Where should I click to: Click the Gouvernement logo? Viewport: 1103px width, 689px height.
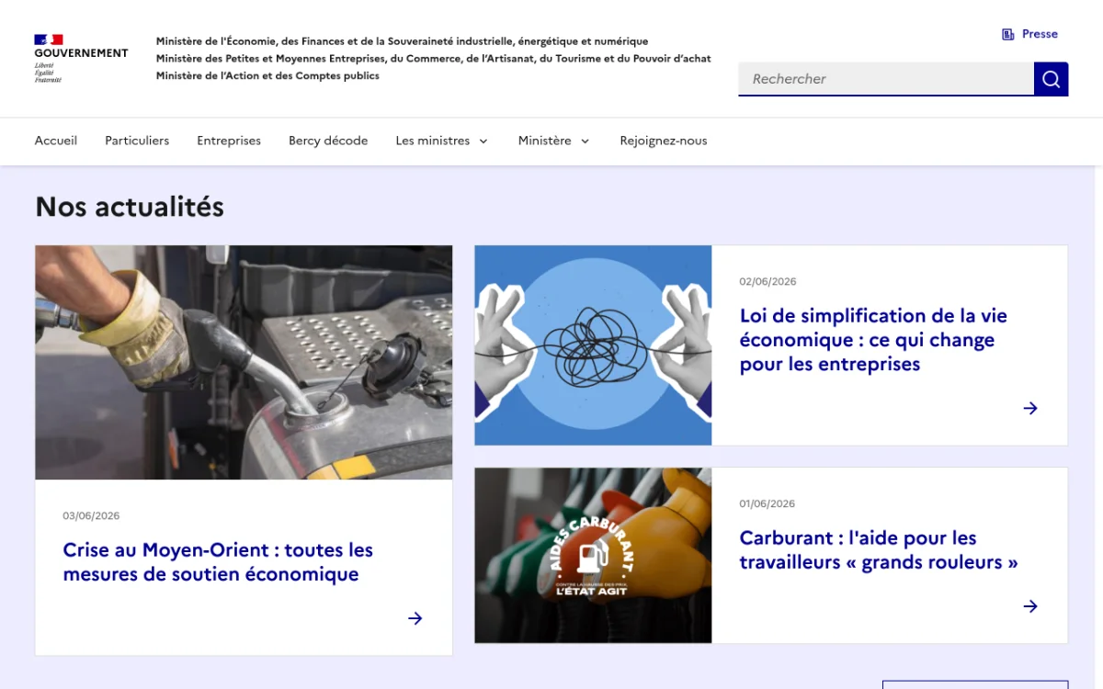pyautogui.click(x=81, y=59)
